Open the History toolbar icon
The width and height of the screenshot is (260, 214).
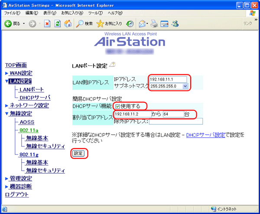[130, 24]
